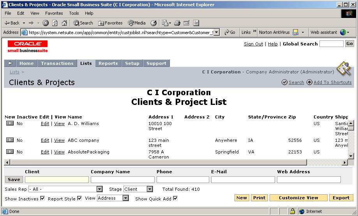The height and width of the screenshot is (216, 358).
Task: Click the IE Forward arrow button
Action: tap(31, 23)
